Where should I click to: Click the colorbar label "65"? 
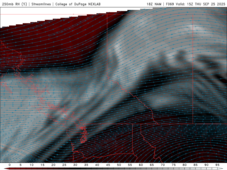coord(152,165)
